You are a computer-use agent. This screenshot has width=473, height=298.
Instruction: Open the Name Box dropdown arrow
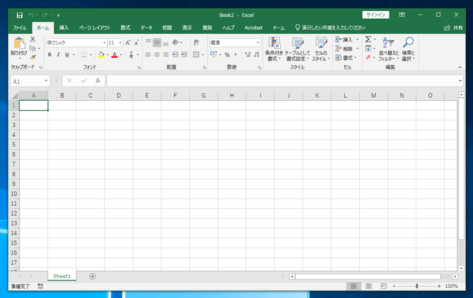[46, 81]
